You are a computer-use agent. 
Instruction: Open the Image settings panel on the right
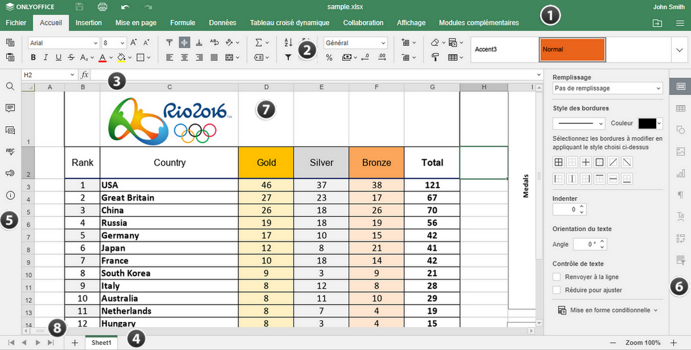tap(681, 151)
